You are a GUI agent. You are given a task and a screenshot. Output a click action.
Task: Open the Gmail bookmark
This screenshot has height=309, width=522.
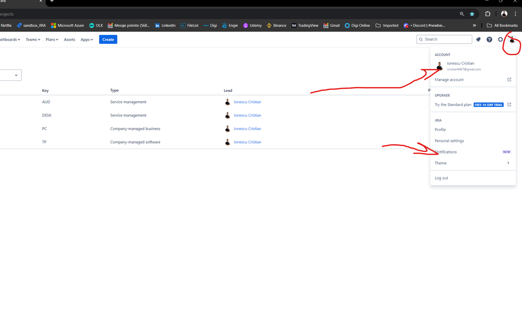(x=331, y=25)
